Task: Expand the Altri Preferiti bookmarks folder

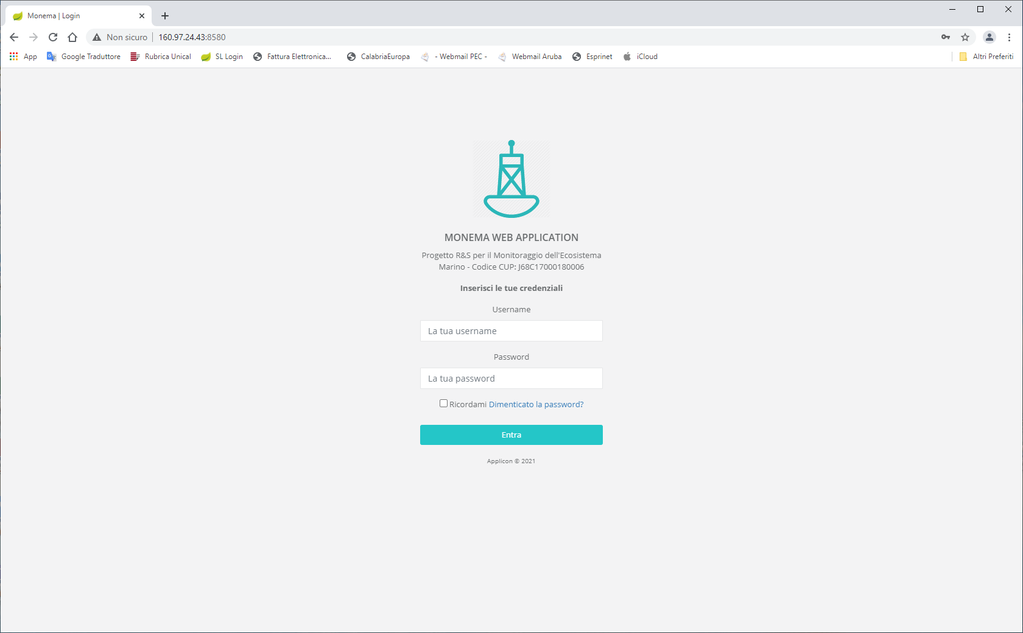Action: 986,57
